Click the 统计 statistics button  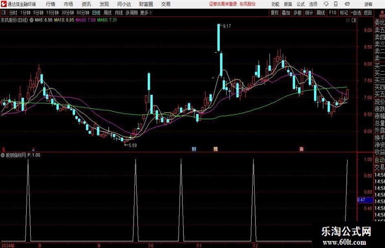[x=309, y=13]
